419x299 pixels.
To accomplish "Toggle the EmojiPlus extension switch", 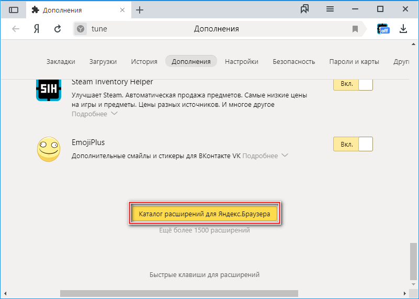I will (x=353, y=144).
